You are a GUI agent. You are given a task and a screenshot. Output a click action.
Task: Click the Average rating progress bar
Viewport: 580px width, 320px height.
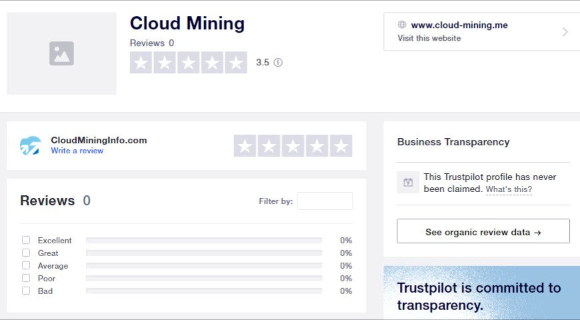point(204,265)
